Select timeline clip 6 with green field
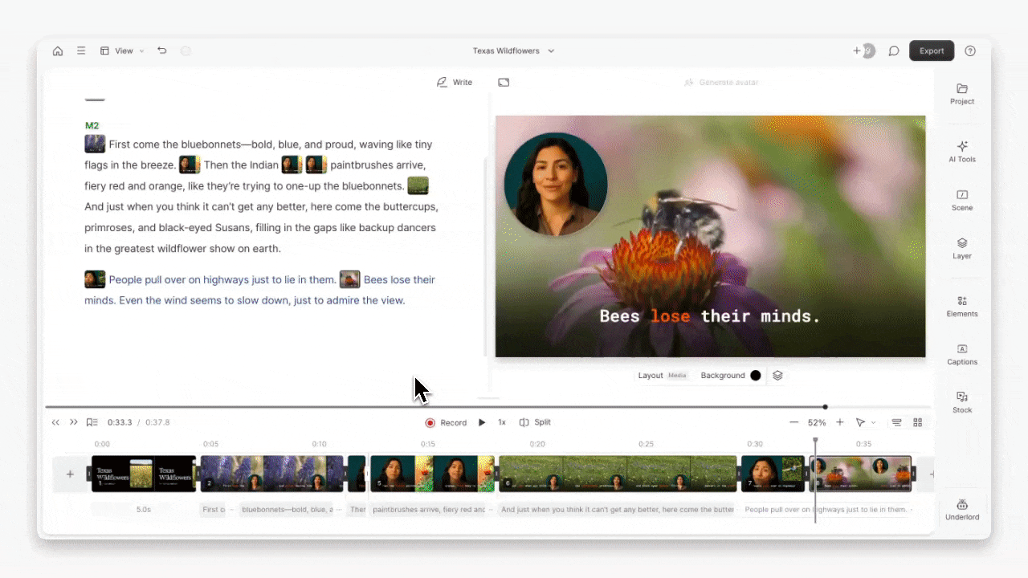This screenshot has width=1028, height=578. (618, 474)
